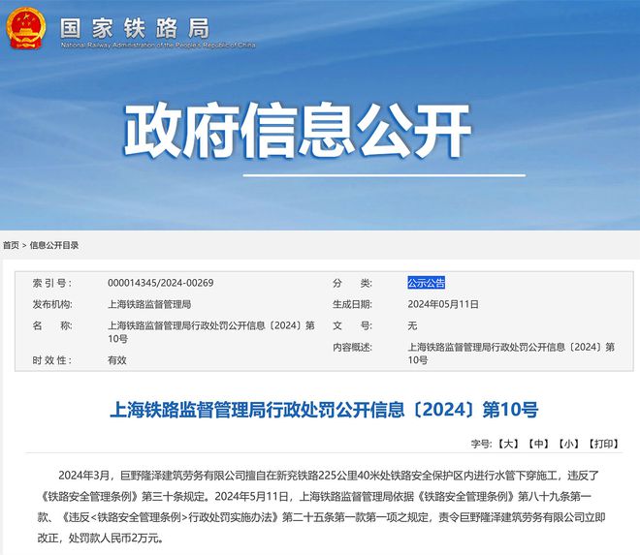Image resolution: width=640 pixels, height=555 pixels.
Task: Click the 名称 value text in info table
Action: 211,332
